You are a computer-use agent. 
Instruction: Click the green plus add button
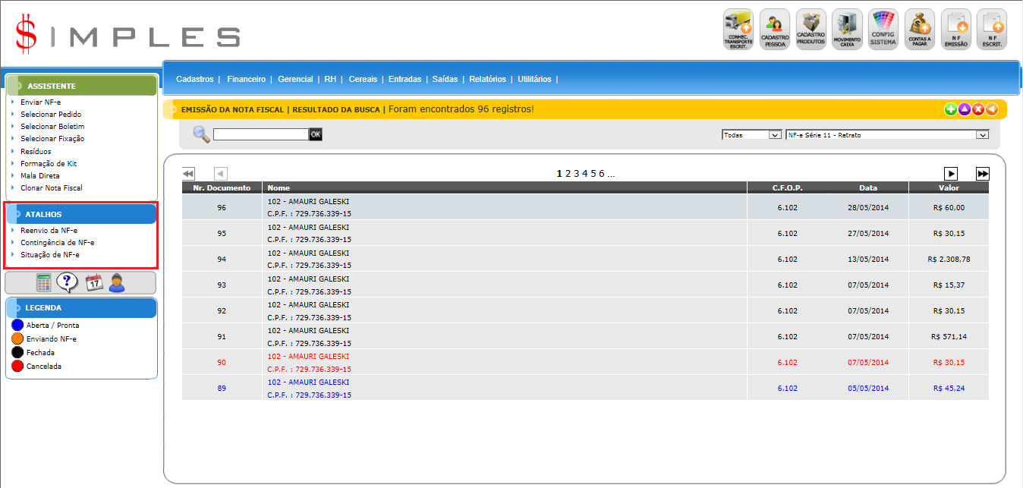(x=950, y=109)
